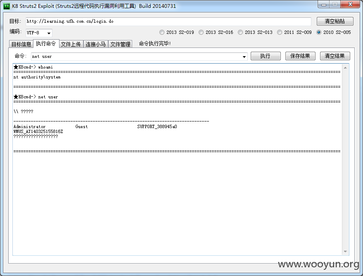Select the 2010 S2-005 exploit option
Image resolution: width=363 pixels, height=276 pixels.
334,32
